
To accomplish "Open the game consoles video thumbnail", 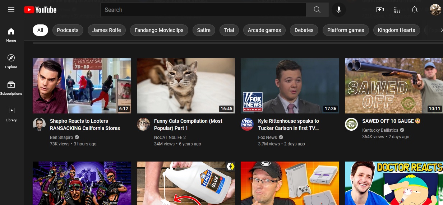I will pos(290,183).
